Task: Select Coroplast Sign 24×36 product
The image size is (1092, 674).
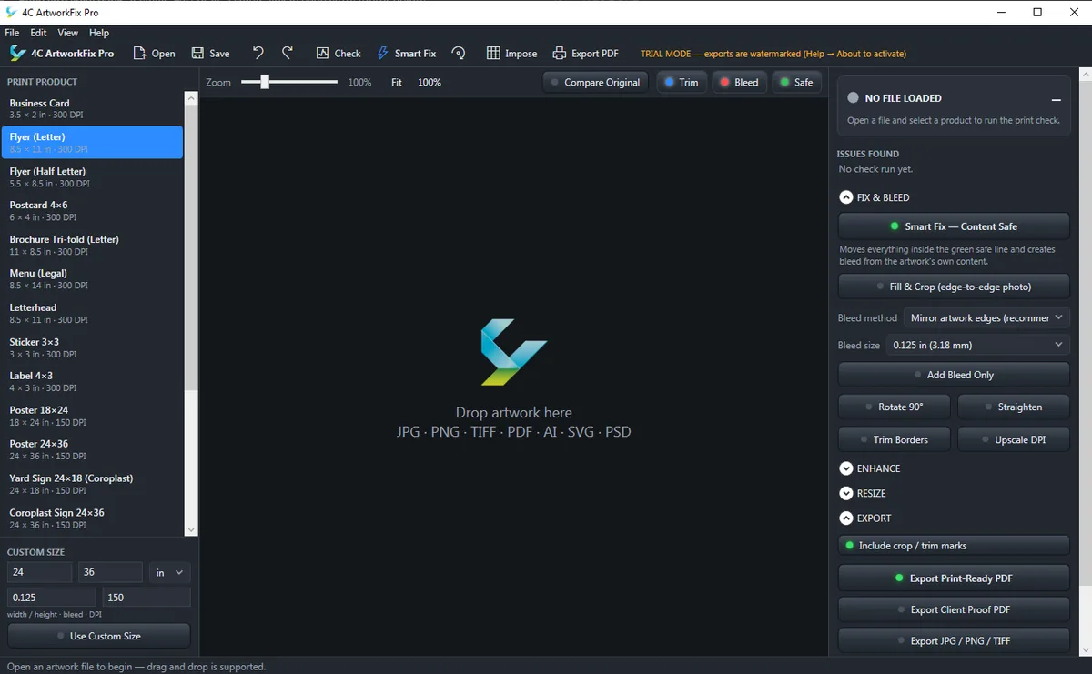Action: click(x=92, y=518)
